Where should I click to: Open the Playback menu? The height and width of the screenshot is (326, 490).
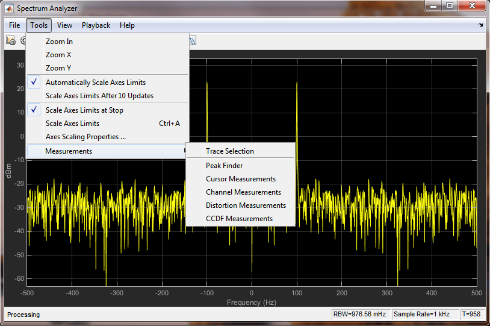(x=96, y=25)
